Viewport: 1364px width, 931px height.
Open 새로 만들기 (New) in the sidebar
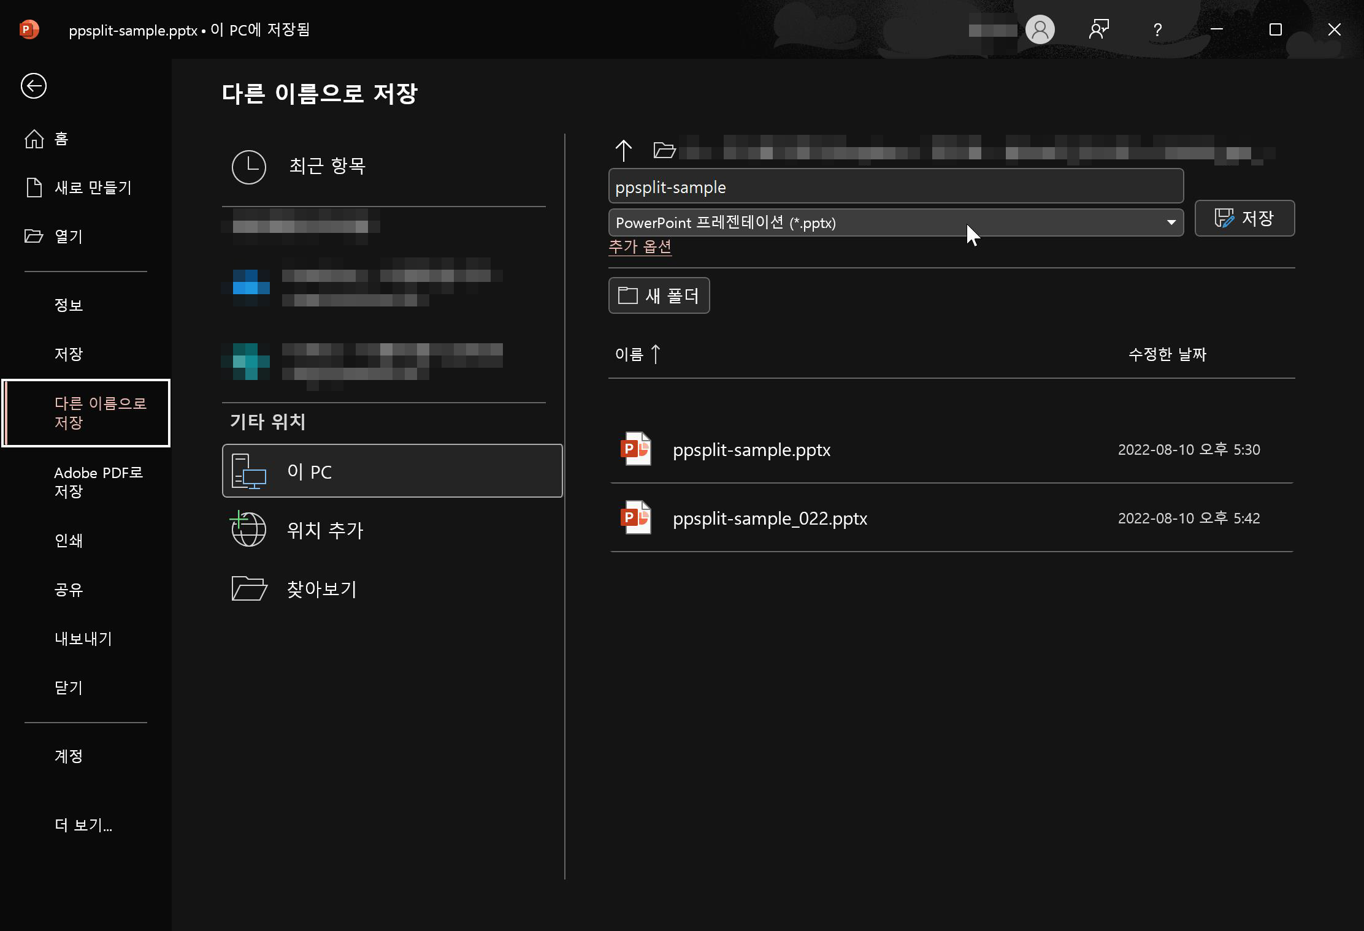tap(92, 188)
